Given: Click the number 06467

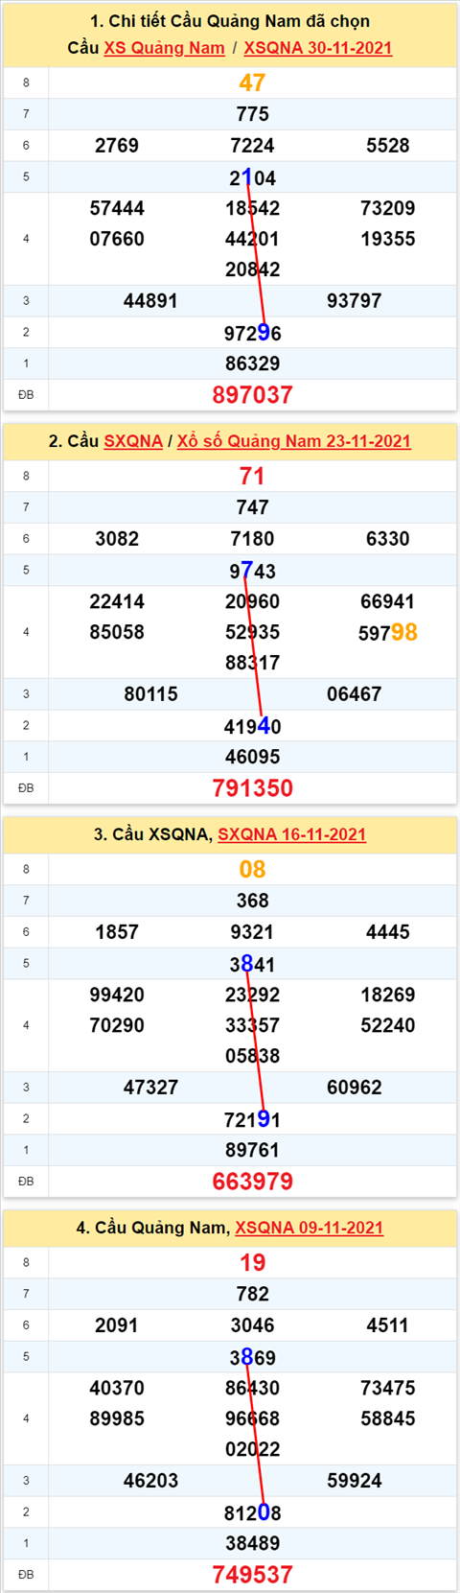Looking at the screenshot, I should (355, 694).
